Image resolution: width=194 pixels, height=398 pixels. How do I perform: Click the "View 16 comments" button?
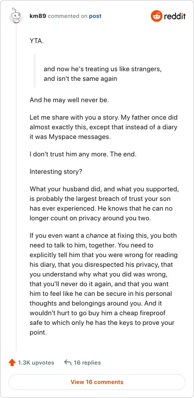[x=97, y=382]
